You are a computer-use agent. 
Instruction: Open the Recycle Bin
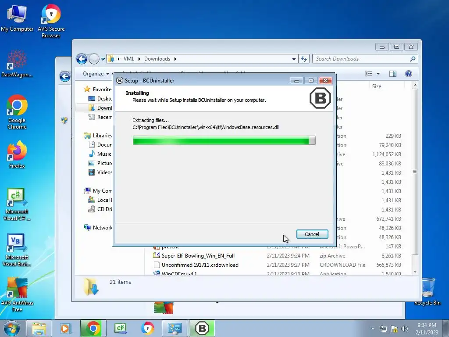(427, 291)
